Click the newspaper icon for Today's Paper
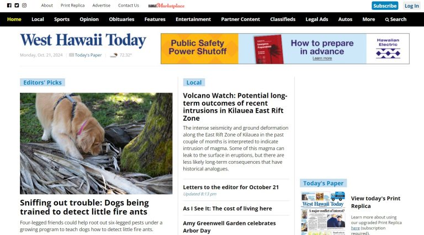 click(71, 55)
